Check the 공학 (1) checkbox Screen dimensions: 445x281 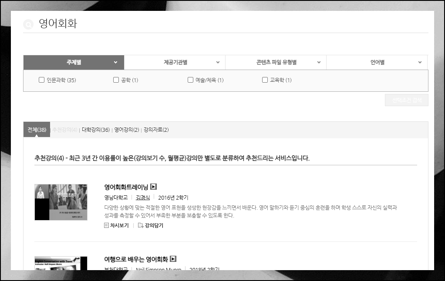click(116, 80)
